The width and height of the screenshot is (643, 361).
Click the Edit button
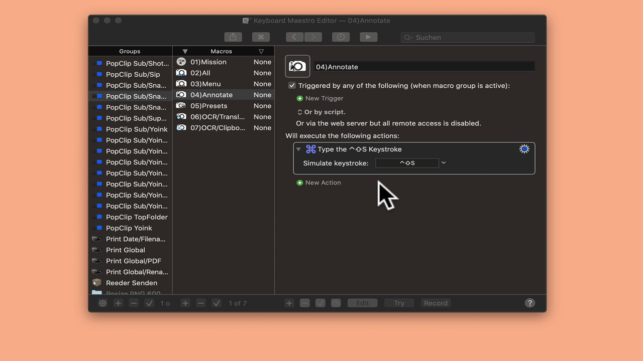[x=362, y=303]
